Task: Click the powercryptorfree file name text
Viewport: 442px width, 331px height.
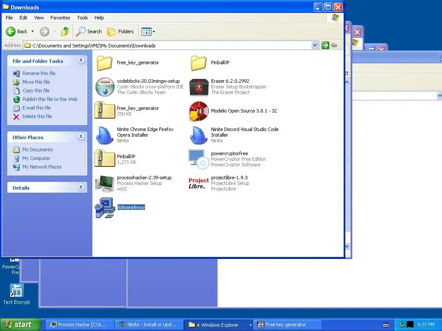Action: coord(230,153)
